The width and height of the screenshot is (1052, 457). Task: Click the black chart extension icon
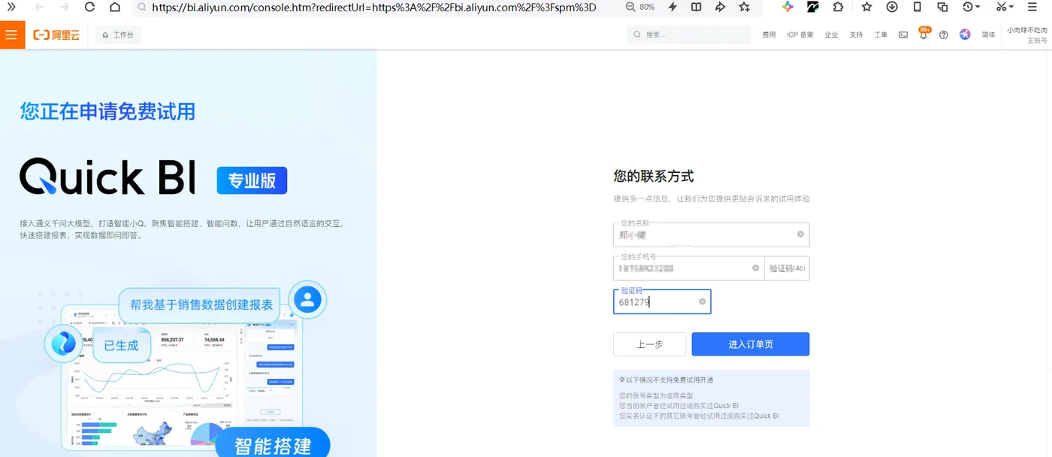pyautogui.click(x=813, y=7)
